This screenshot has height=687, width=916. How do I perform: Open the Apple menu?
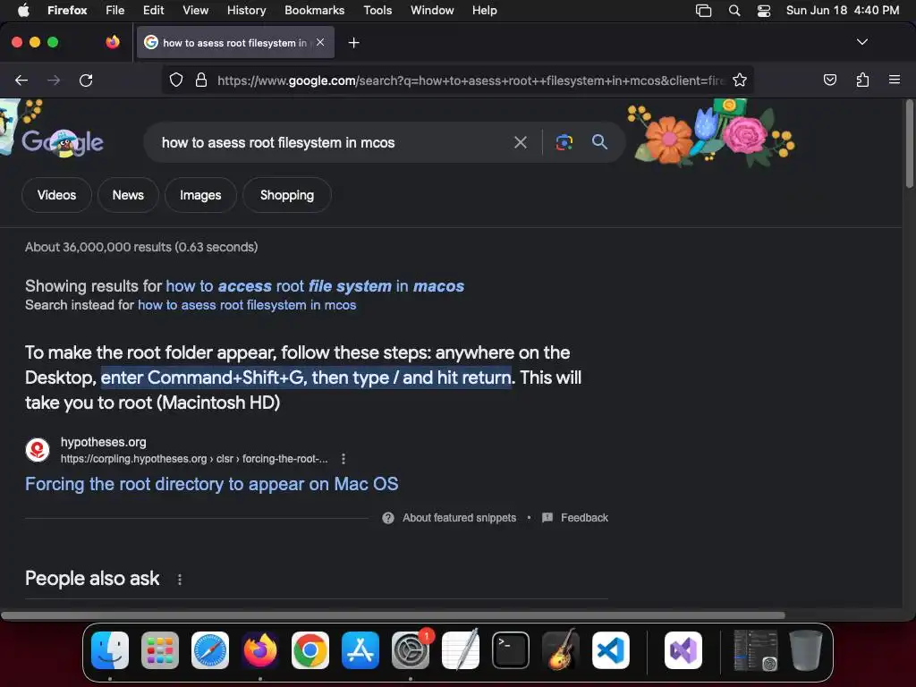click(22, 11)
